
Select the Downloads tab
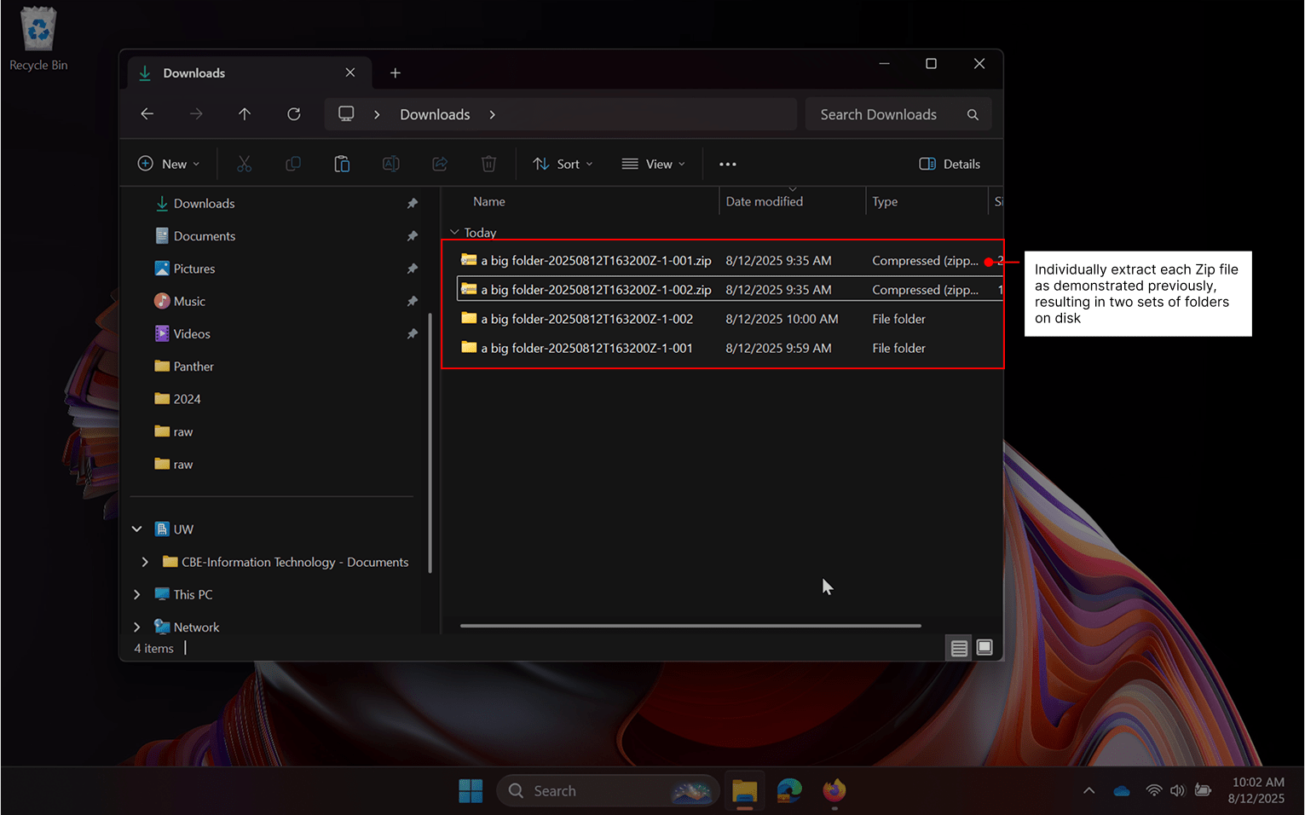pyautogui.click(x=194, y=72)
